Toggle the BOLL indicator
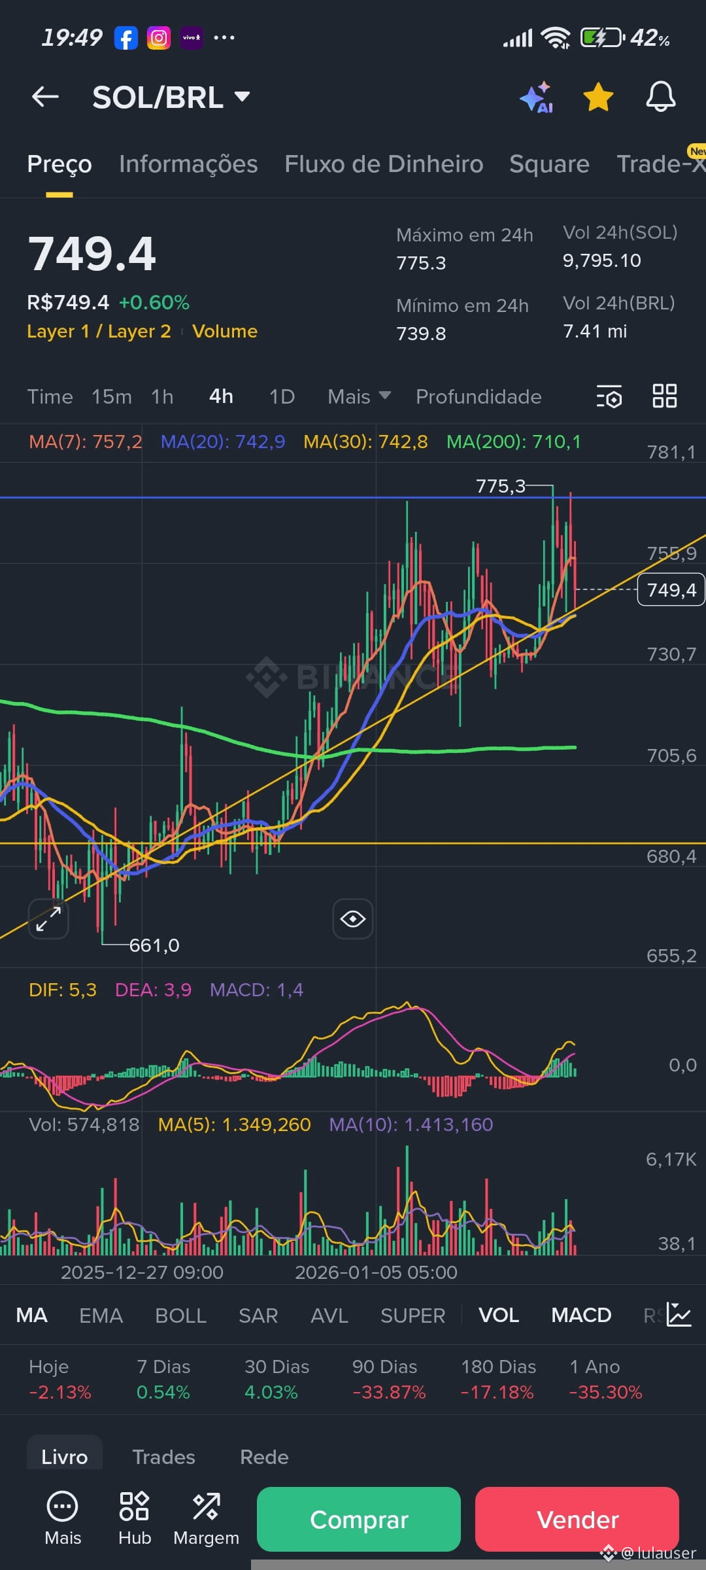This screenshot has height=1570, width=706. (181, 1315)
